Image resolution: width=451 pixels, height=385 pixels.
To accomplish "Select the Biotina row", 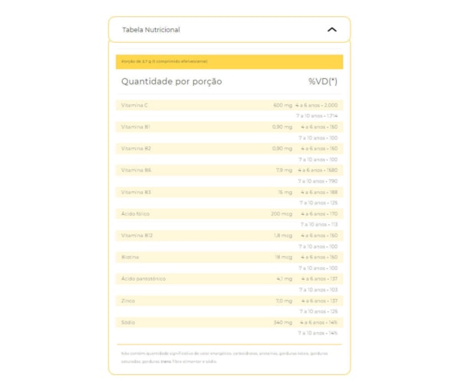I will tap(229, 257).
